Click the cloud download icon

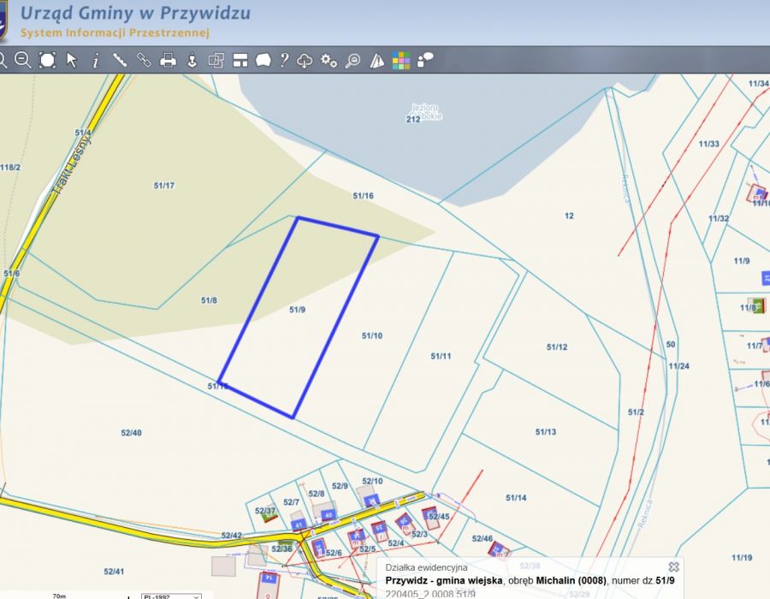(x=305, y=61)
